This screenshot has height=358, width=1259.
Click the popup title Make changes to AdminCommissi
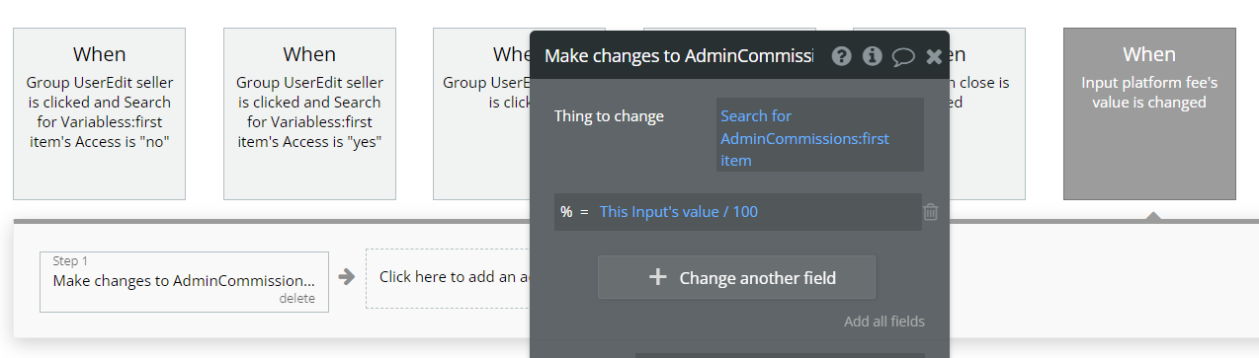pos(678,55)
